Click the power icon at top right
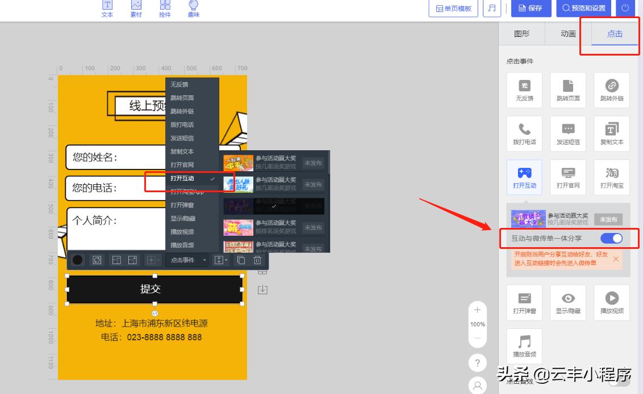Viewport: 643px width, 394px height. 625,8
